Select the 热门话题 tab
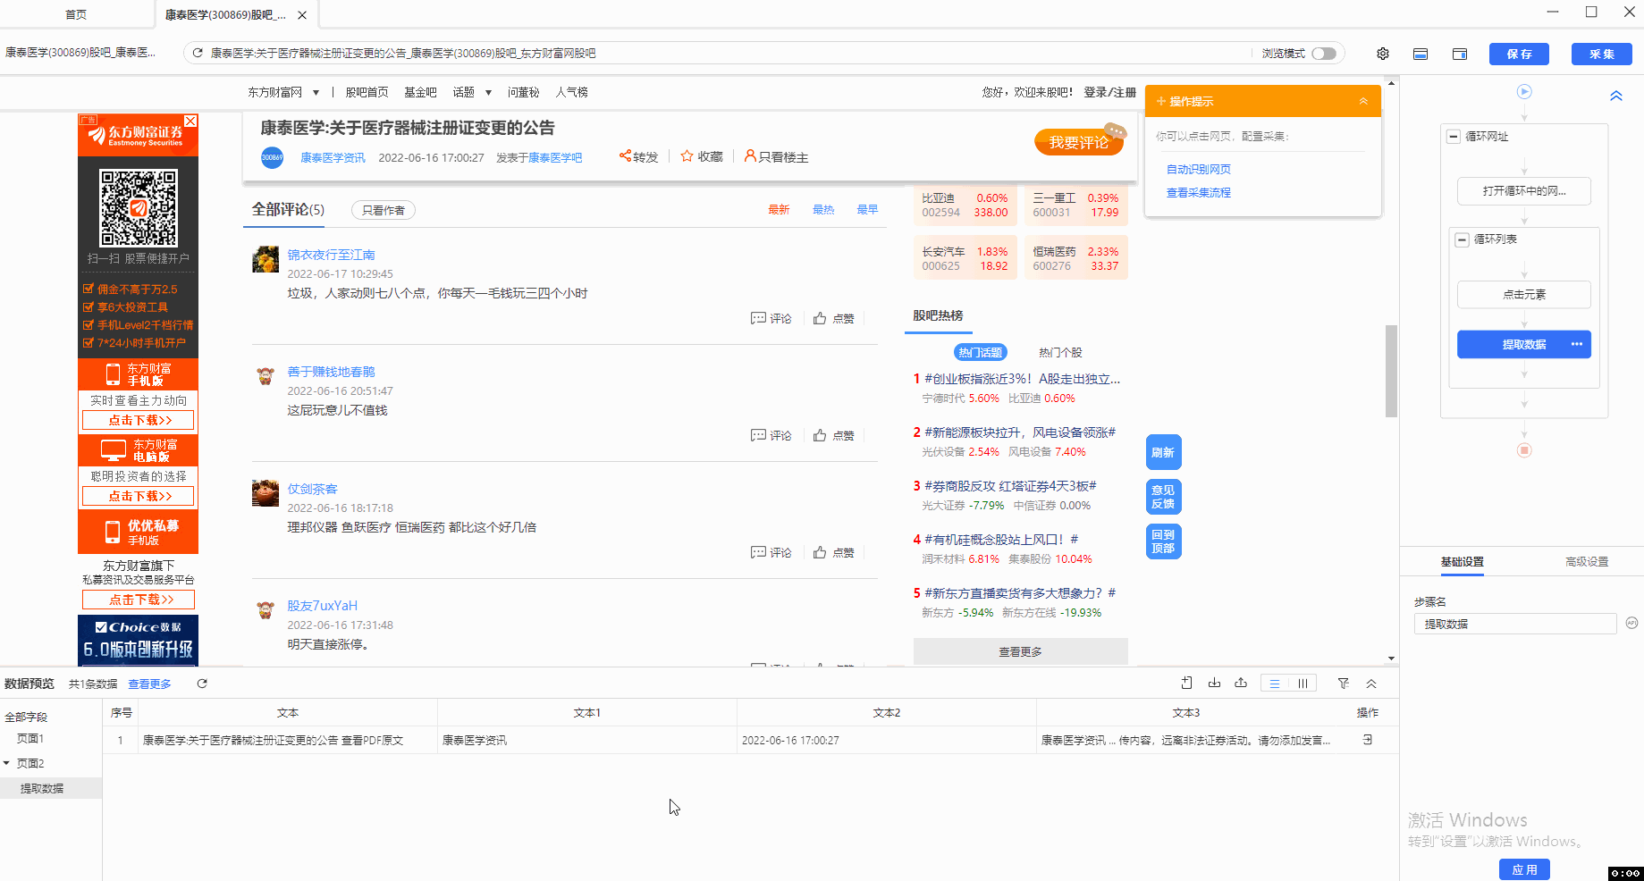 coord(980,353)
